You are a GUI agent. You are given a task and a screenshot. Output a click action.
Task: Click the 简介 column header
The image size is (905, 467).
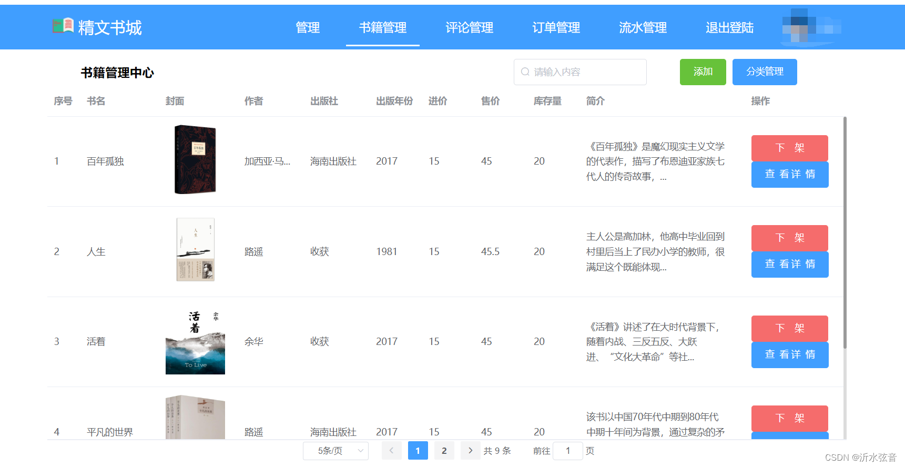595,101
